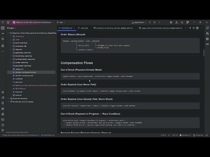Screen dimensions: 210x157
Task: Switch to products inventory_service_db tab
Action: tap(113, 28)
